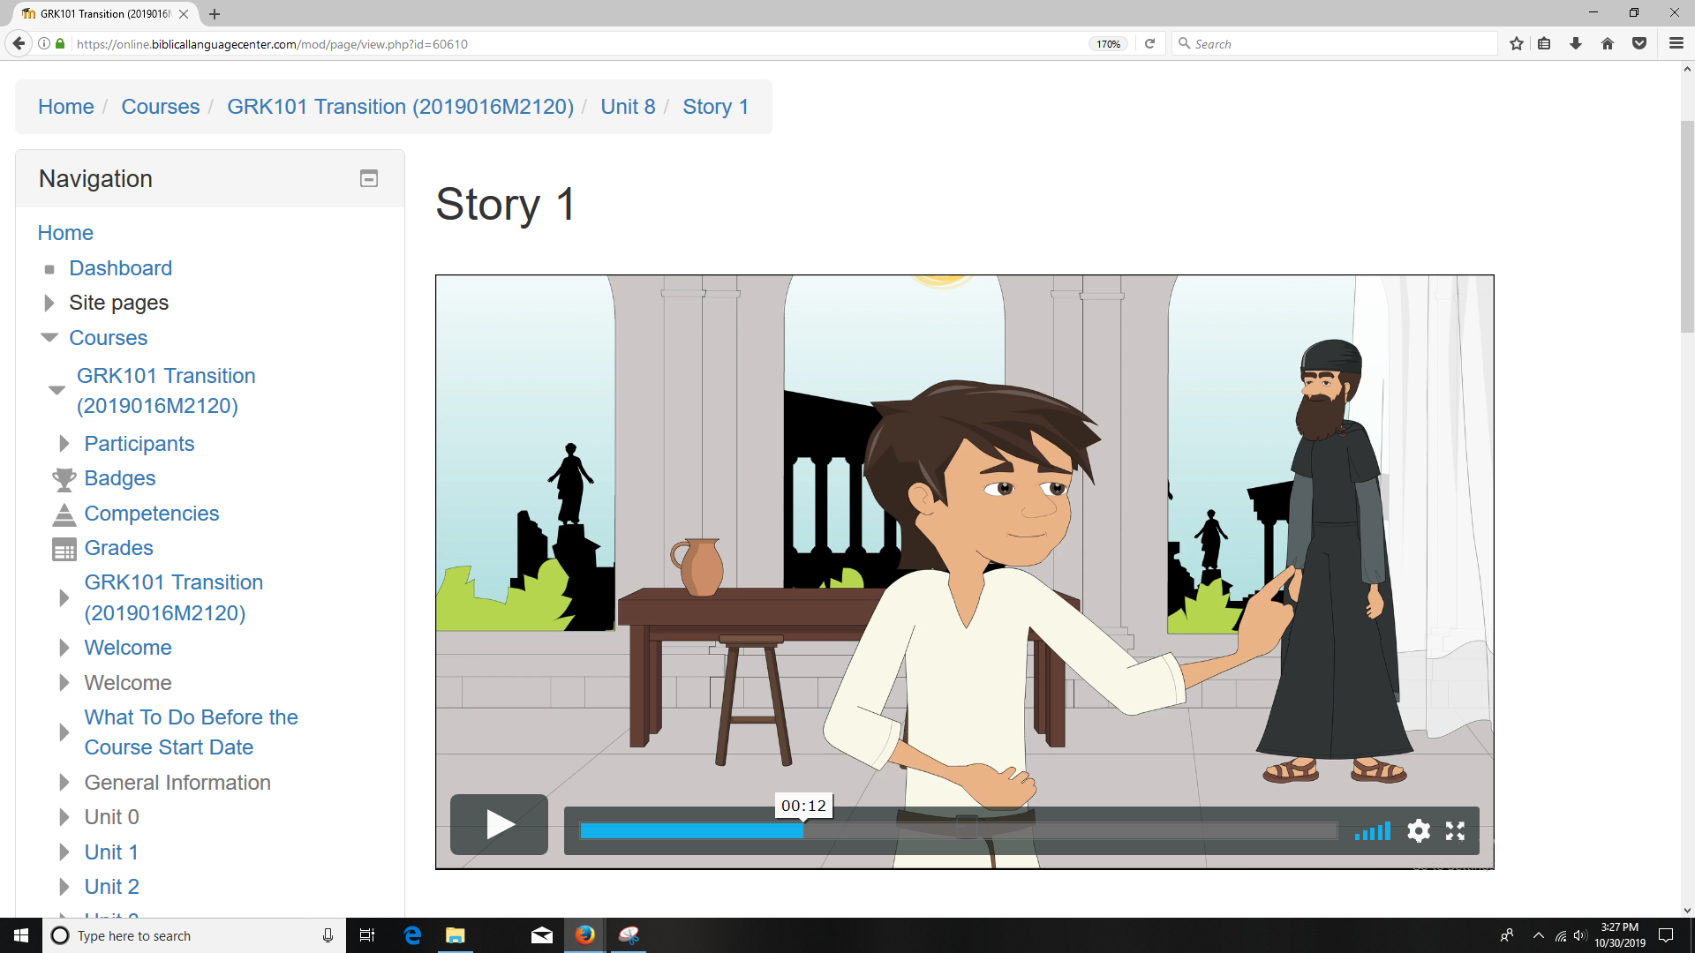Enter fullscreen mode in video player

pyautogui.click(x=1455, y=831)
